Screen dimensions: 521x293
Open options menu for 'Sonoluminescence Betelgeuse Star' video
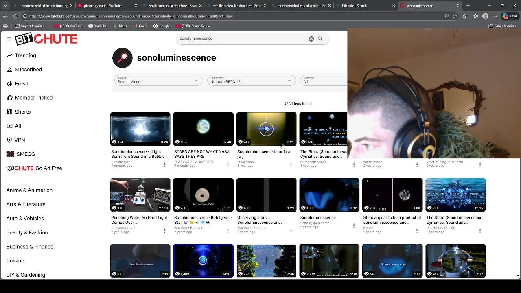tap(228, 231)
